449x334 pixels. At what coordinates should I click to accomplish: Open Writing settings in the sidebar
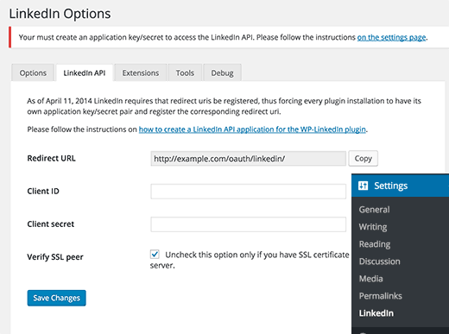pyautogui.click(x=373, y=227)
